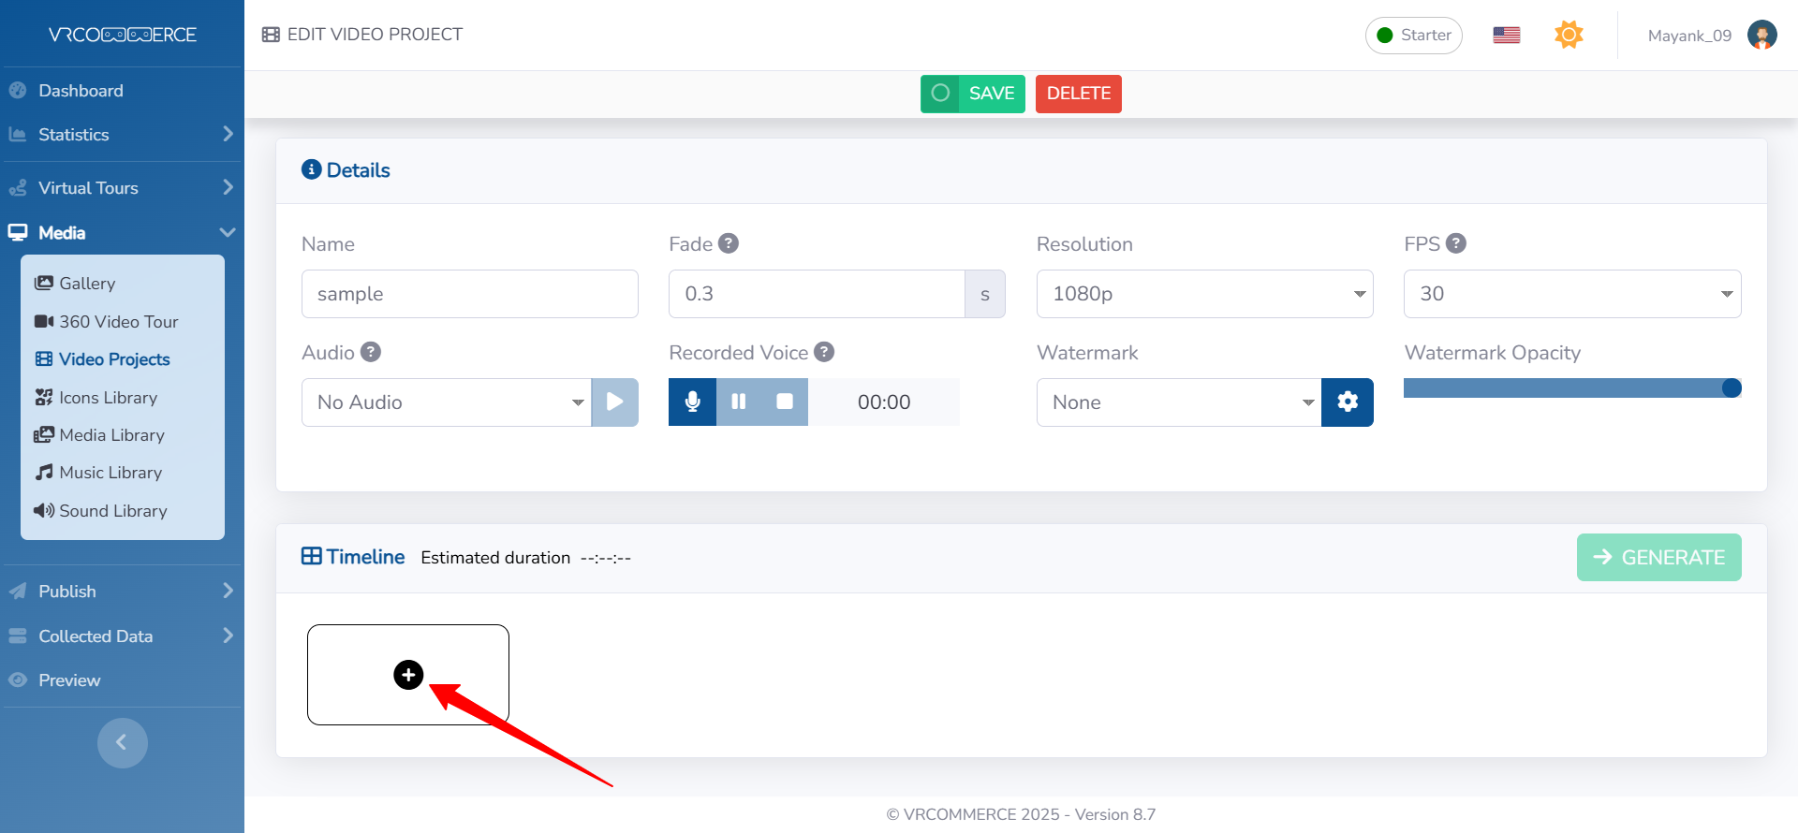Click the project Name input field
The width and height of the screenshot is (1798, 833).
point(469,294)
